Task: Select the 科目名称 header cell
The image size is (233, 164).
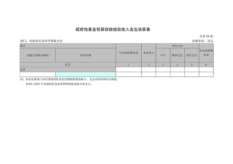Action: (86, 55)
